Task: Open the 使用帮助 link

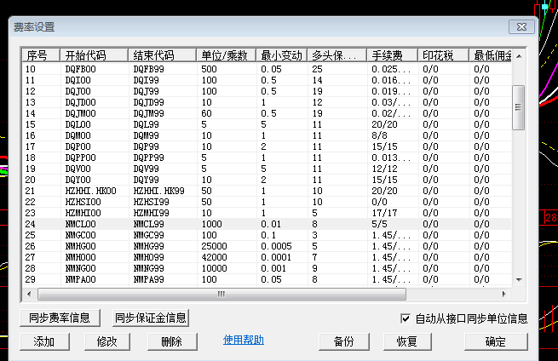Action: pos(244,340)
